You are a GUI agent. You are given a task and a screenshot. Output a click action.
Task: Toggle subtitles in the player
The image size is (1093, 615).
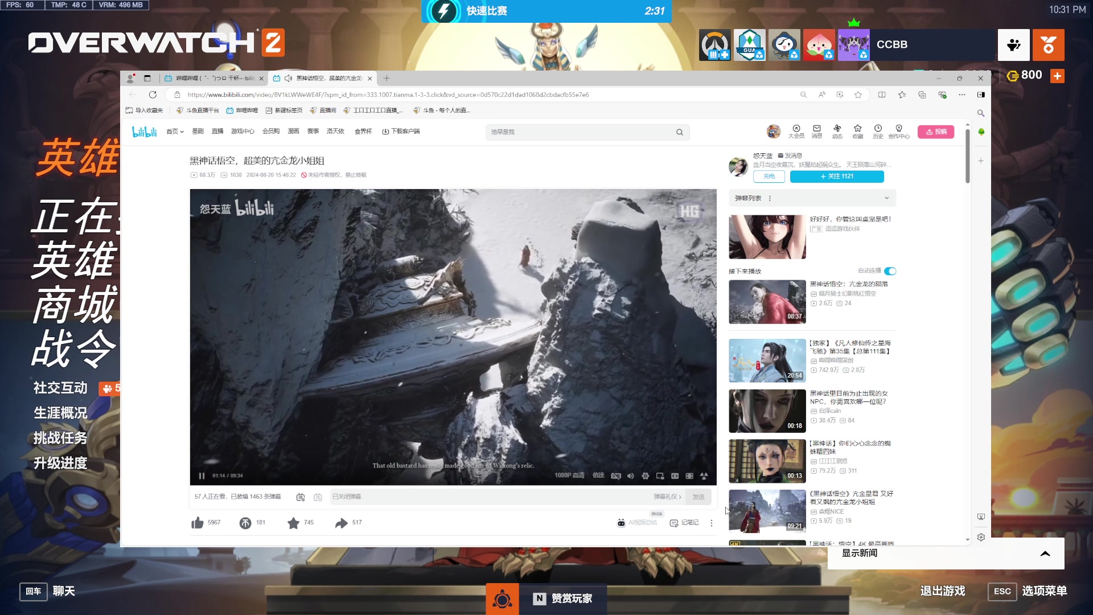pos(616,475)
